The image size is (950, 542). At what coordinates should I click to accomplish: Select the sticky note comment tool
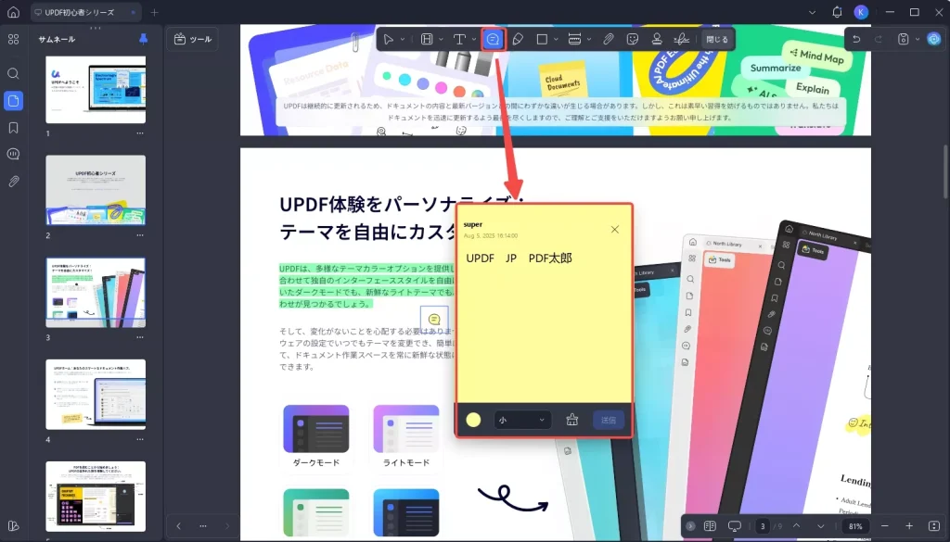point(494,39)
